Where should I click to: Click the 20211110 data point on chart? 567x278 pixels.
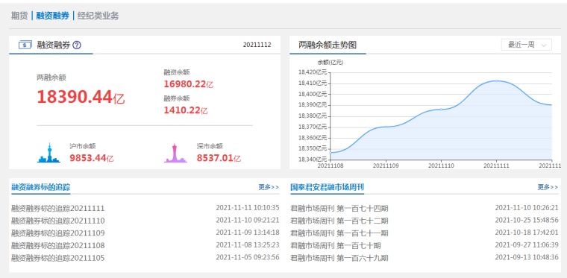tap(441, 110)
